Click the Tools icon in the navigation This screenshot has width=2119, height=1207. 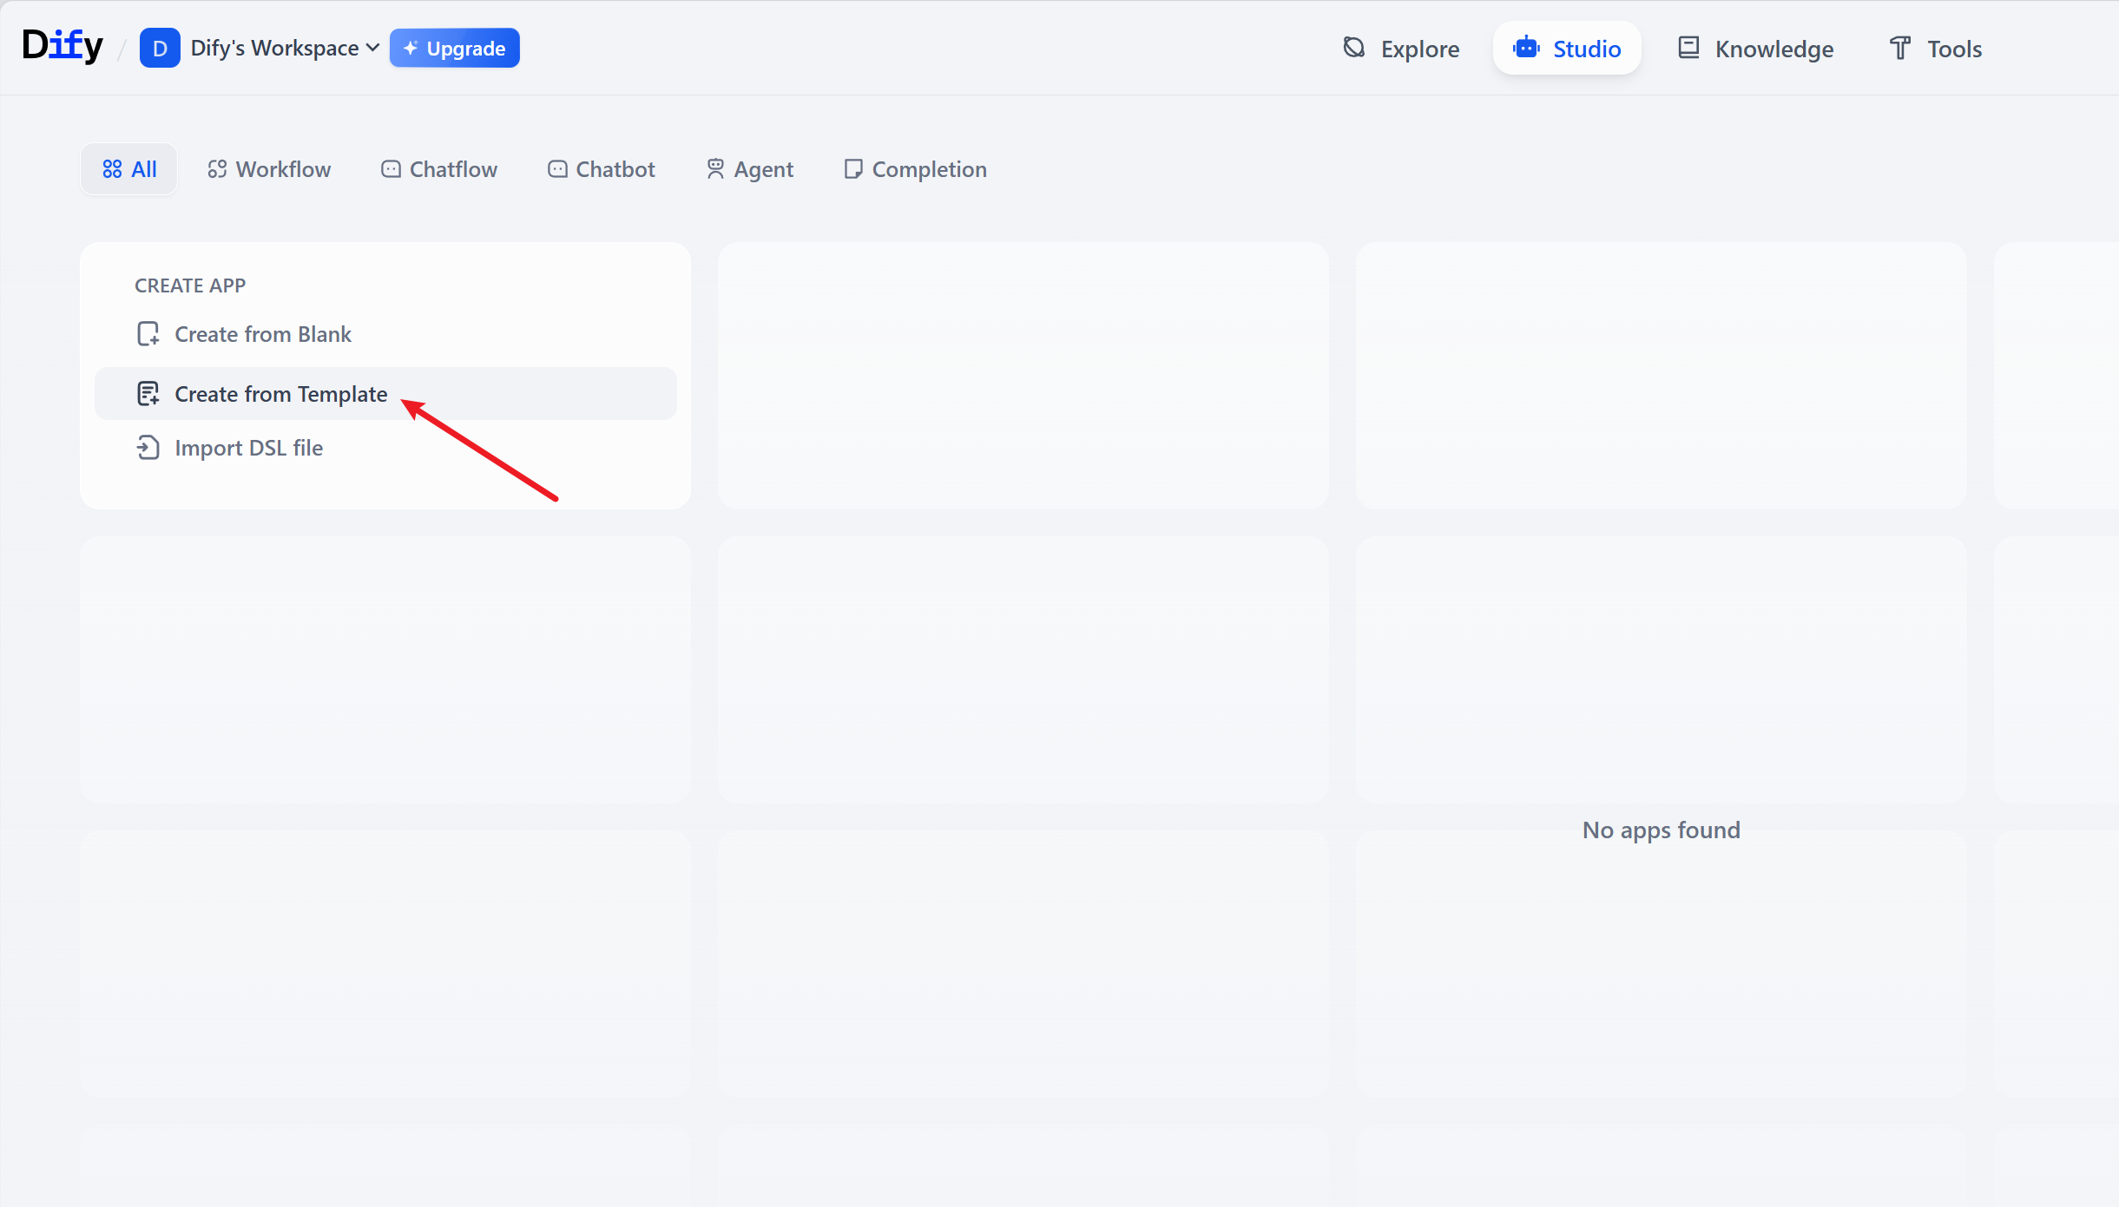coord(1899,48)
